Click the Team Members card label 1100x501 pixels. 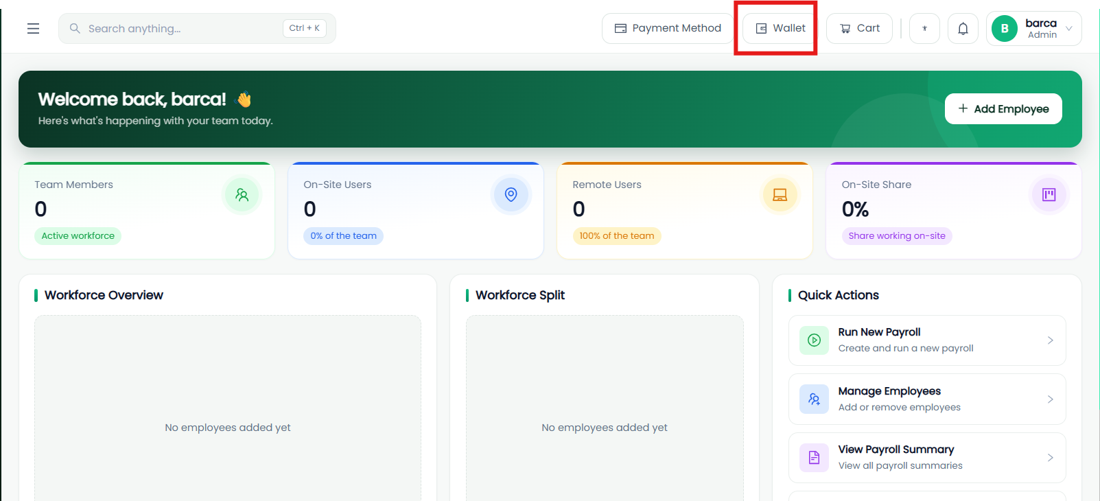74,185
